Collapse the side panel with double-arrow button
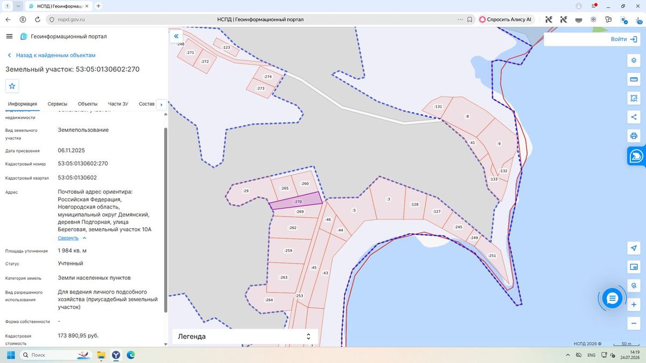The width and height of the screenshot is (646, 363). pos(176,36)
